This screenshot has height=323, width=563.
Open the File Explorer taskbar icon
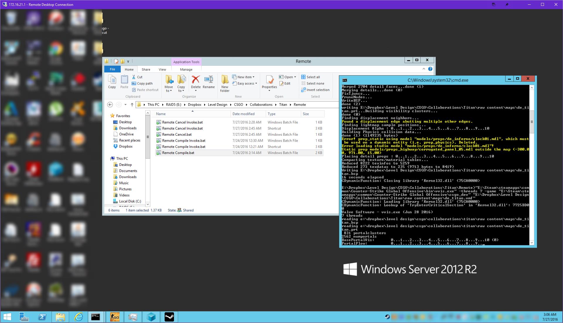(x=60, y=317)
